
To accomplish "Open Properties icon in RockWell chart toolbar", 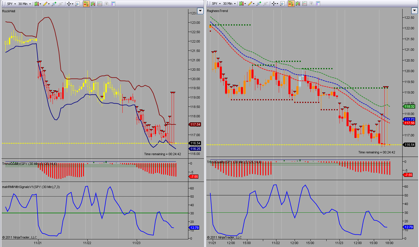I will click(x=113, y=4).
